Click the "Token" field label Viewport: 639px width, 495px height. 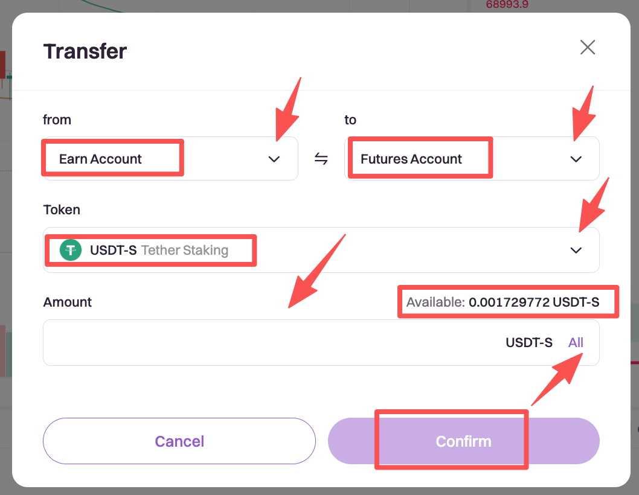click(62, 210)
